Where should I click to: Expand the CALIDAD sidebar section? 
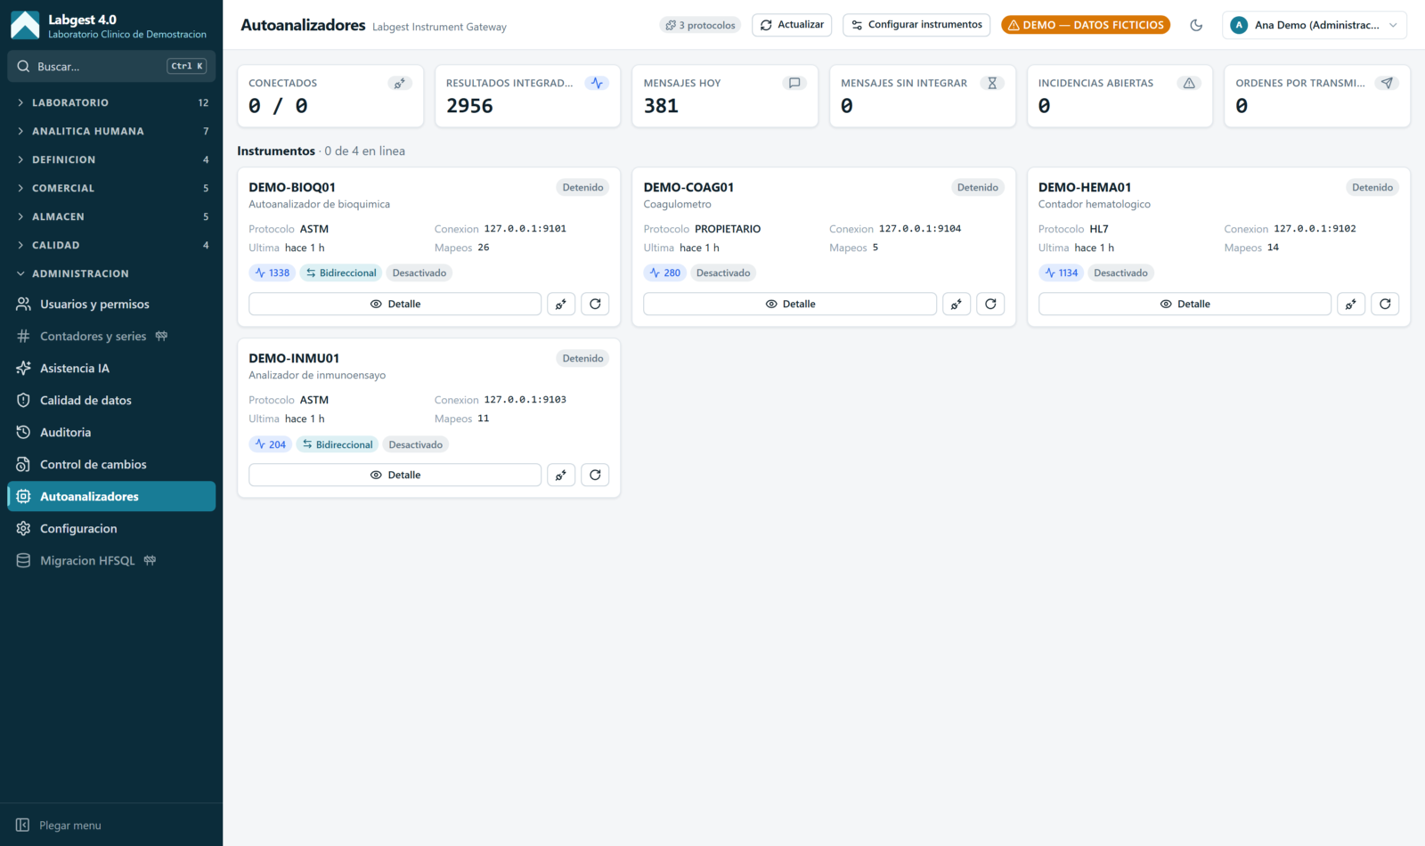(x=111, y=245)
